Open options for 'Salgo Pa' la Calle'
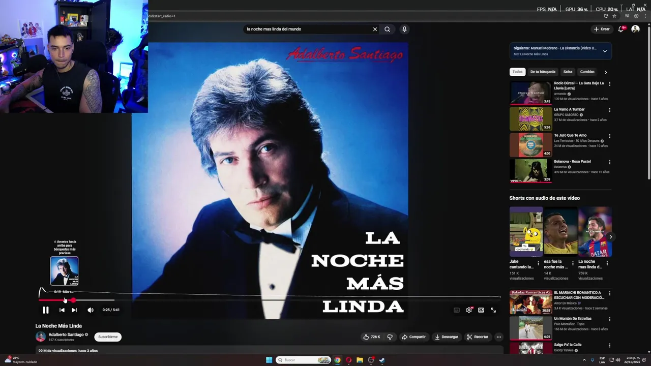 point(609,345)
